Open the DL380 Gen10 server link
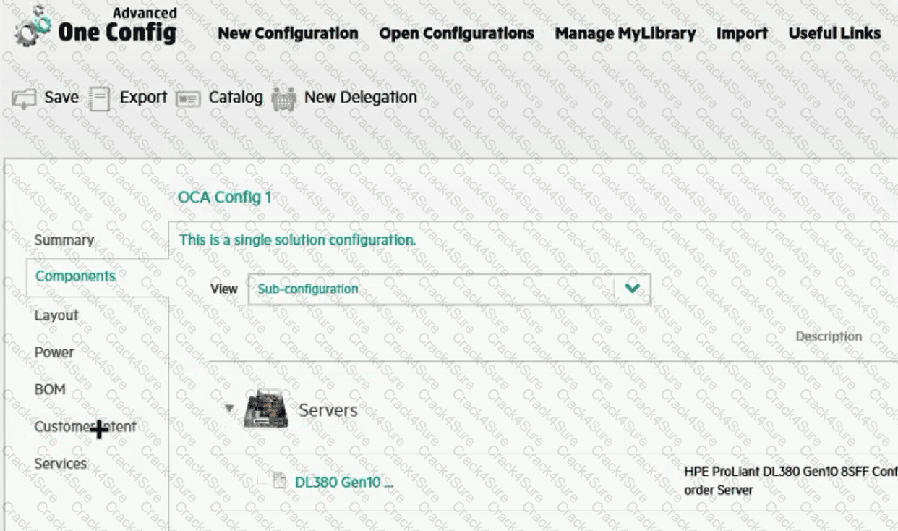The height and width of the screenshot is (531, 898). 344,482
